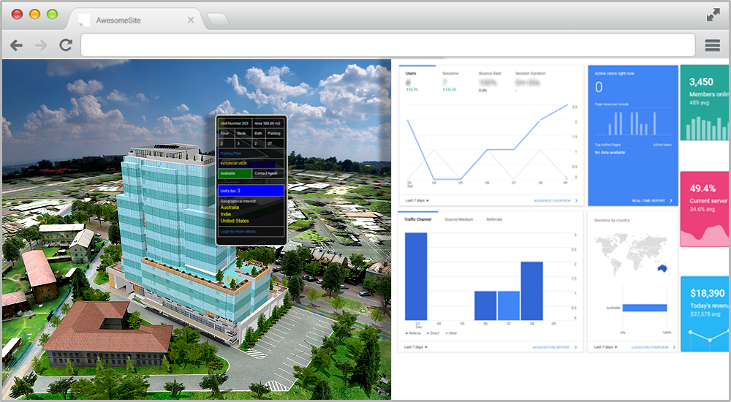Screen dimensions: 731x402
Task: Reload the page with the refresh icon
Action: tap(66, 45)
